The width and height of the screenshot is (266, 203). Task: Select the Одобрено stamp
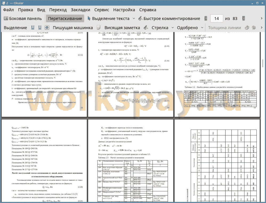187,28
